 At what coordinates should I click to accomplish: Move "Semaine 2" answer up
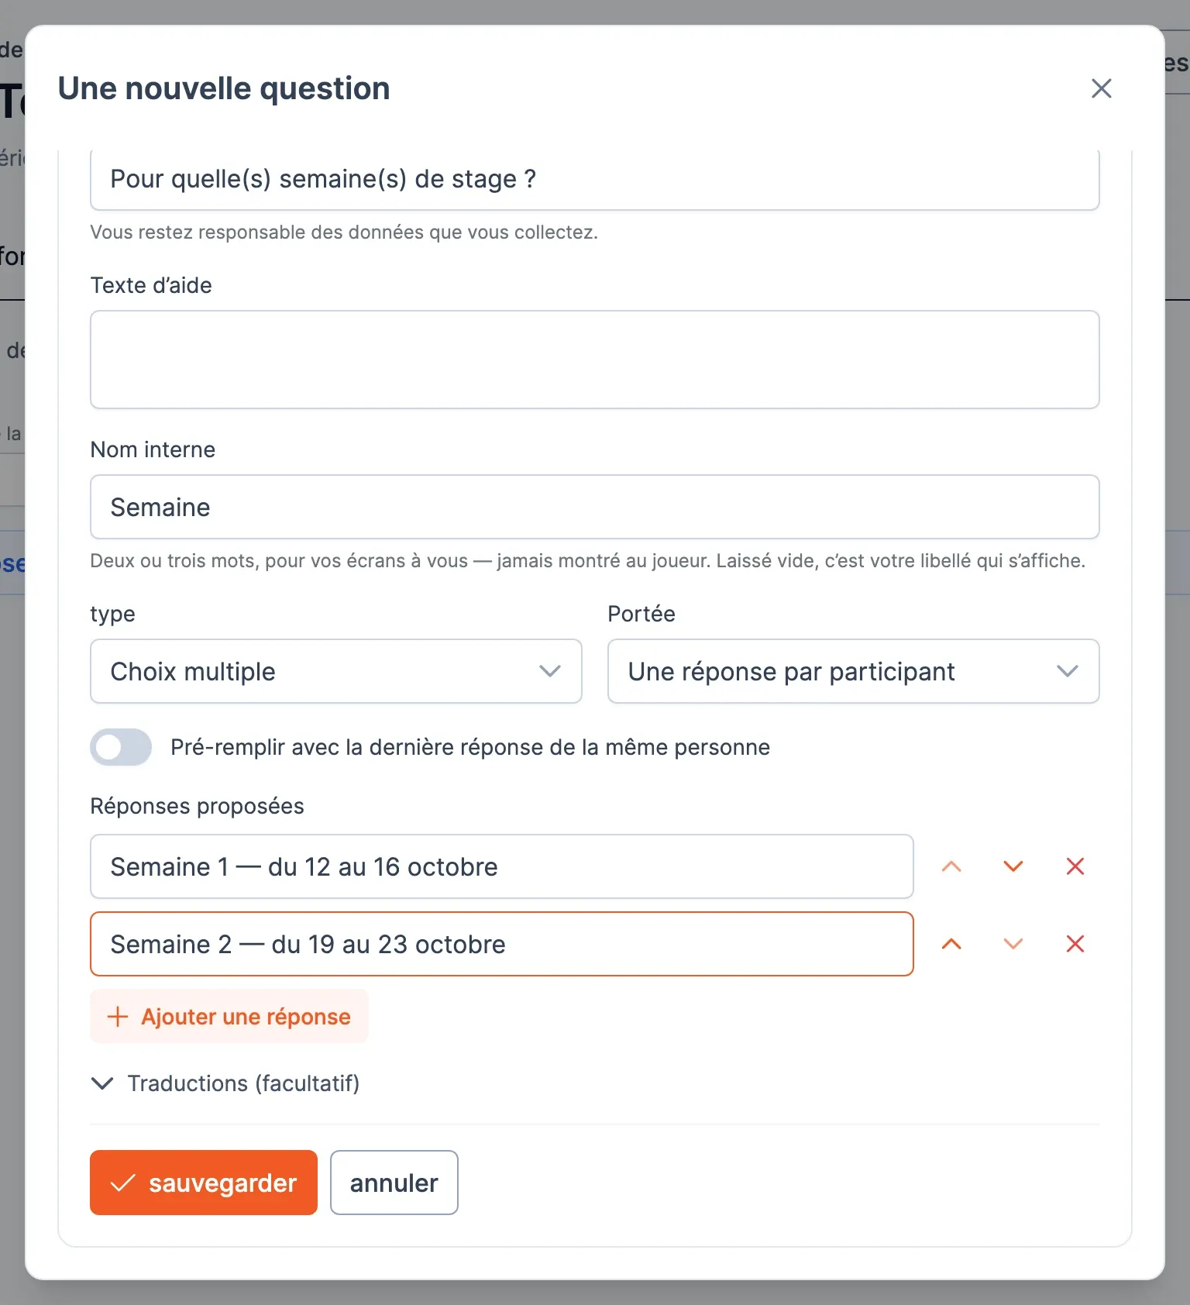click(x=951, y=944)
